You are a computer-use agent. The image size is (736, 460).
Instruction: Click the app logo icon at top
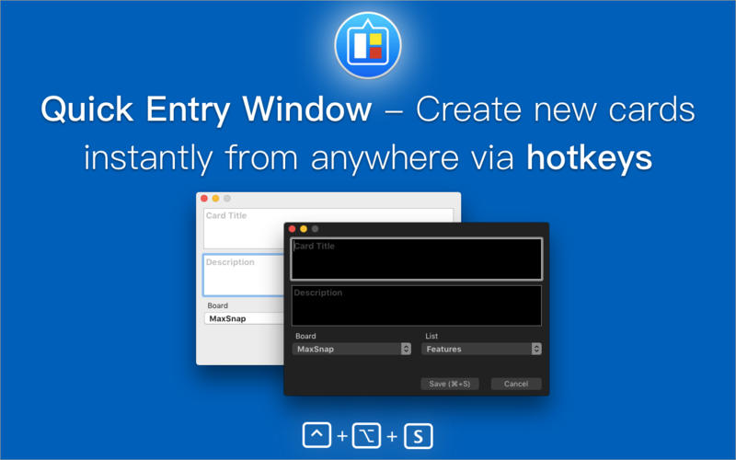(368, 45)
